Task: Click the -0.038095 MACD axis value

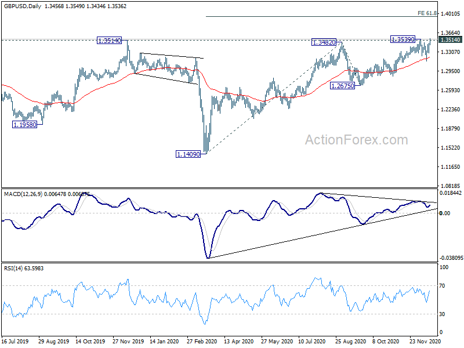Action: [x=451, y=258]
